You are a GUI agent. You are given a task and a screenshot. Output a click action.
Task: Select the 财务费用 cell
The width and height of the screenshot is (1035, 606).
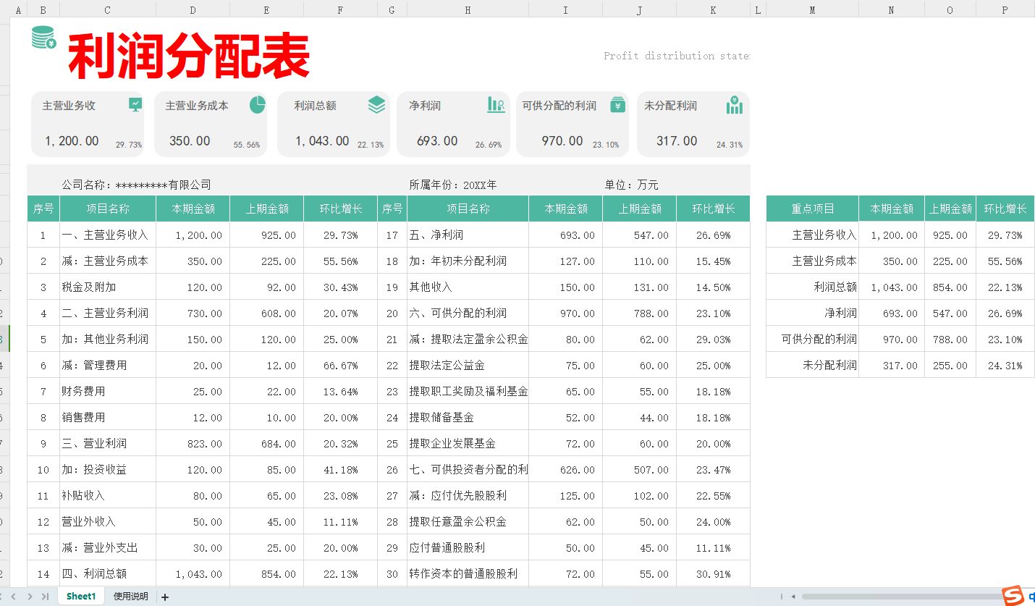(x=108, y=392)
